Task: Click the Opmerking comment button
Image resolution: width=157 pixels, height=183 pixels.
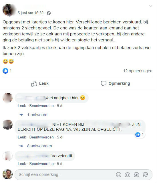Action: click(x=115, y=83)
